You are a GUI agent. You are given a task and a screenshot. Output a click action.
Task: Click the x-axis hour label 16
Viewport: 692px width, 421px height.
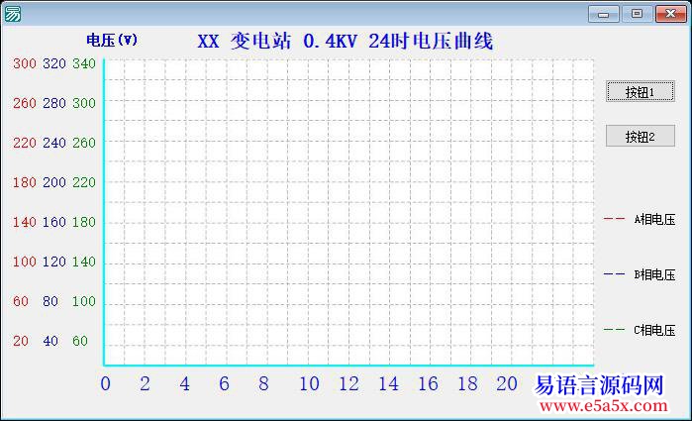click(x=428, y=384)
